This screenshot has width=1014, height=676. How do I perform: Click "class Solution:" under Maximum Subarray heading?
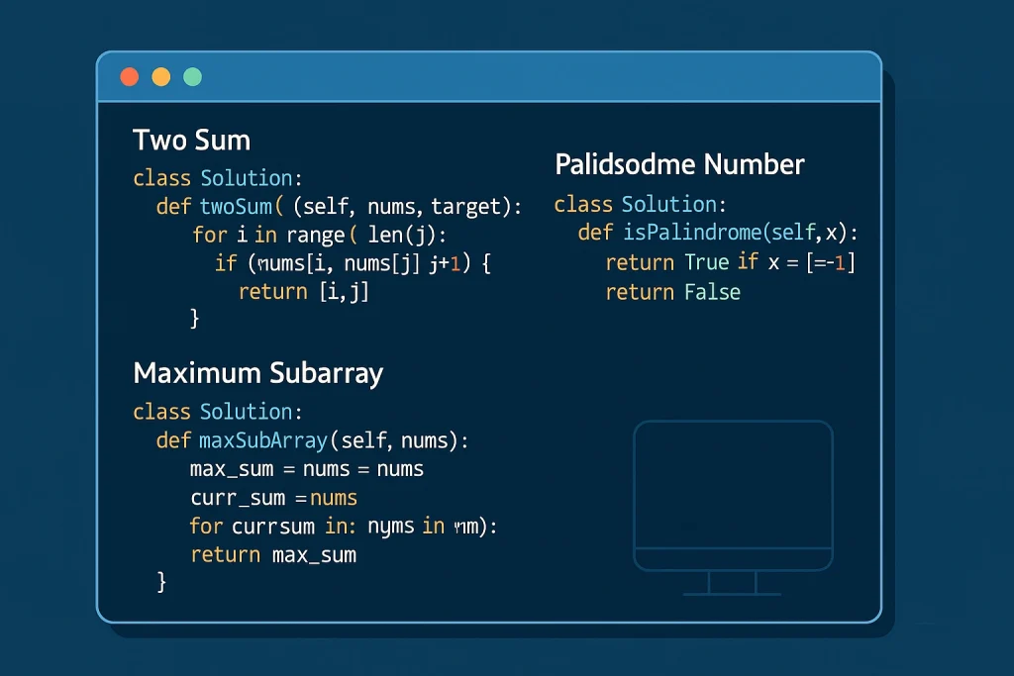coord(217,412)
